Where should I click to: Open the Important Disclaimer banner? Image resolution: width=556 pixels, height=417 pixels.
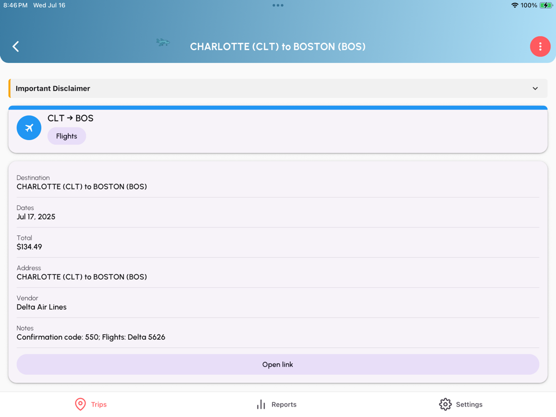click(278, 88)
